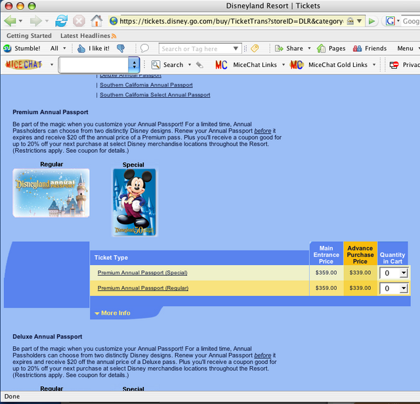420x404 pixels.
Task: Click the underlined 'before' link in Premium text
Action: (262, 131)
